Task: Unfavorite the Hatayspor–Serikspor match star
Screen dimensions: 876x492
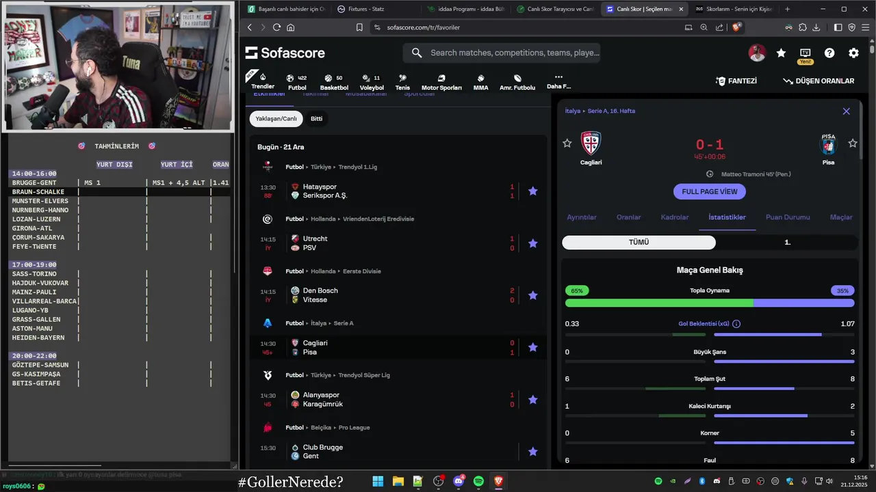Action: click(x=533, y=191)
